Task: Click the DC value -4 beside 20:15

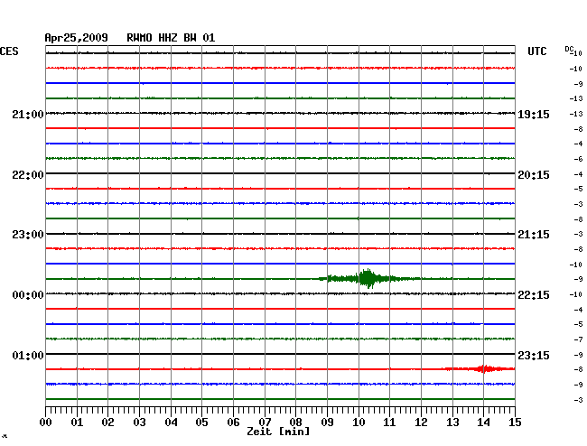Action: (578, 174)
